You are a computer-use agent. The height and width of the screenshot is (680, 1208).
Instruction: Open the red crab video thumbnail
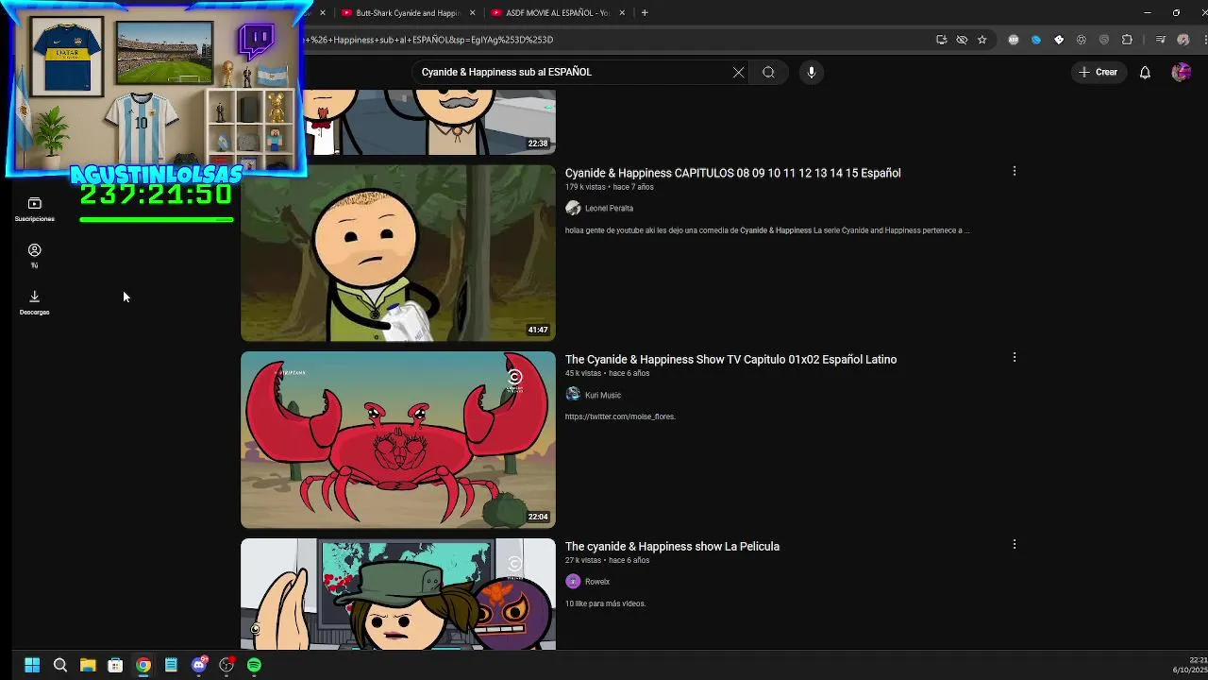coord(398,439)
